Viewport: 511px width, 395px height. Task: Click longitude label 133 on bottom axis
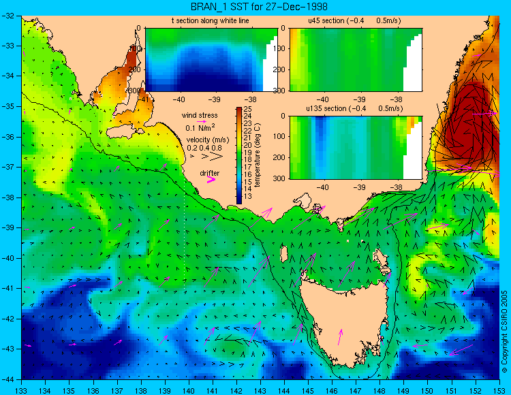coord(22,391)
